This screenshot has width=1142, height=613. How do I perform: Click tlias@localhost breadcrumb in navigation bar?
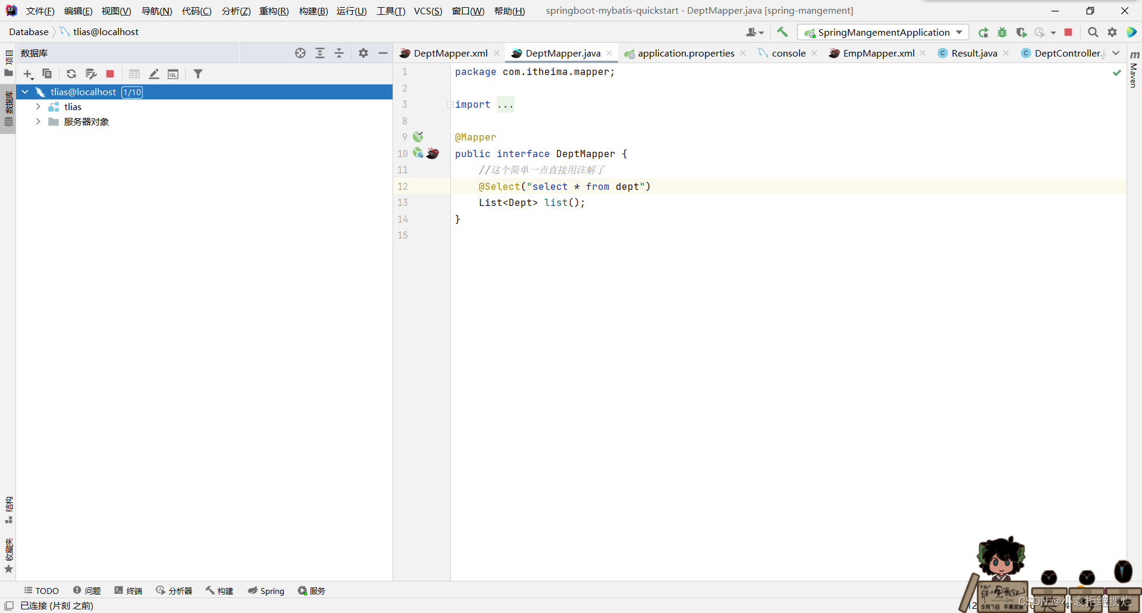pyautogui.click(x=99, y=32)
